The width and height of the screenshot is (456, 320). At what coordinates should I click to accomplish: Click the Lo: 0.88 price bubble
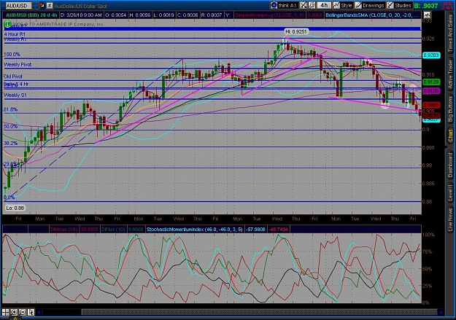[x=15, y=208]
